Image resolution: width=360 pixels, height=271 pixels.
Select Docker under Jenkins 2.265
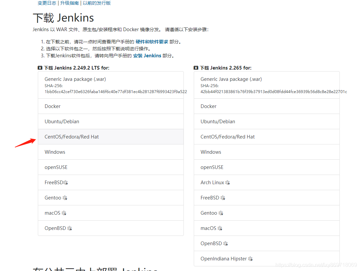click(267, 106)
